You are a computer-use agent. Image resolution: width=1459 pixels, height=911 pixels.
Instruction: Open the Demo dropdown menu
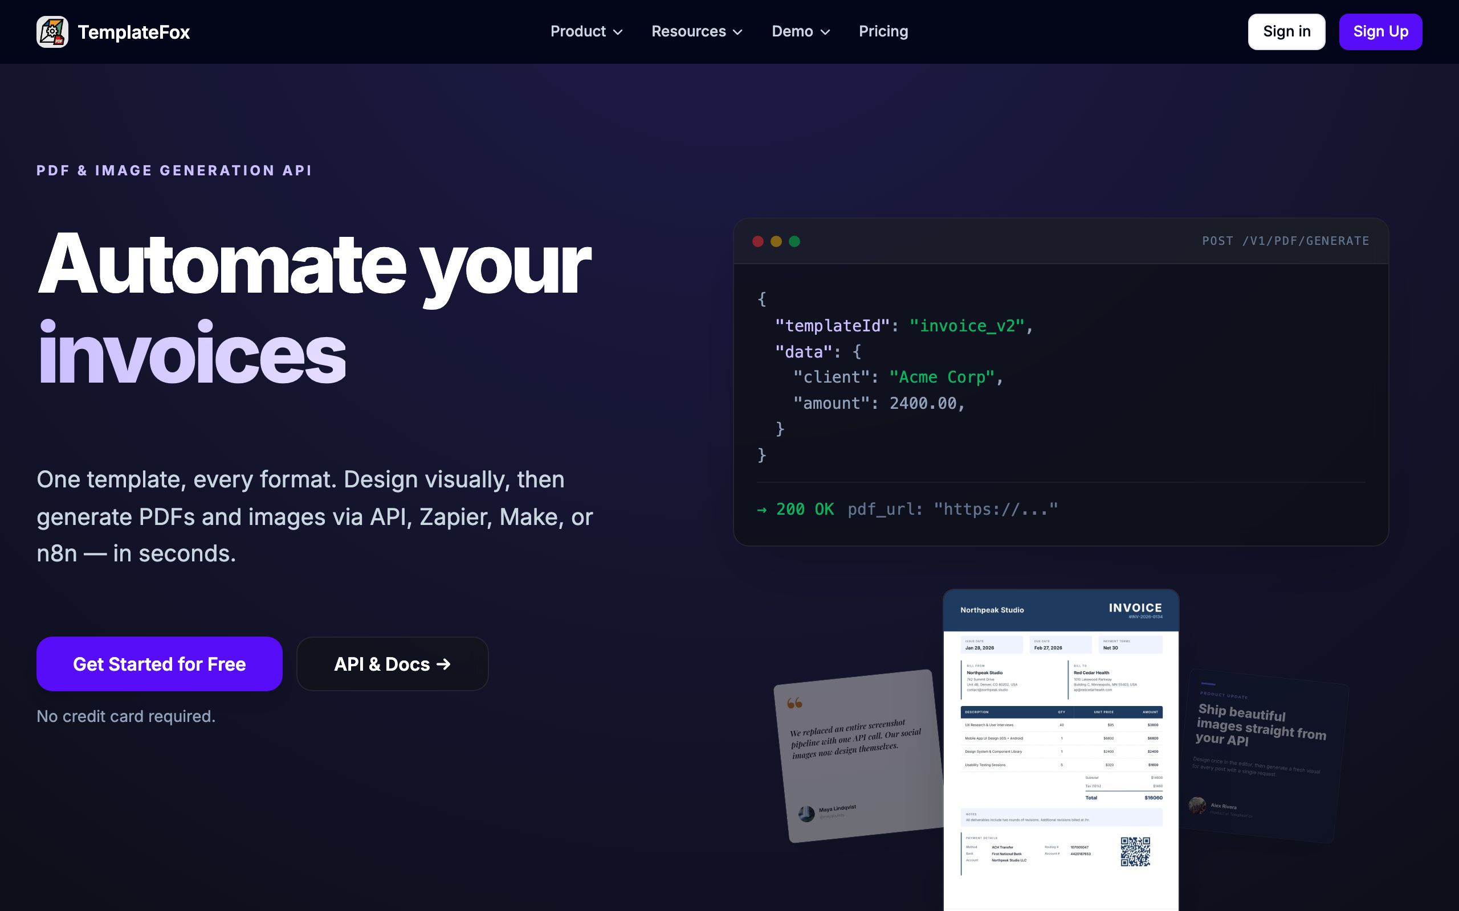[x=801, y=31]
